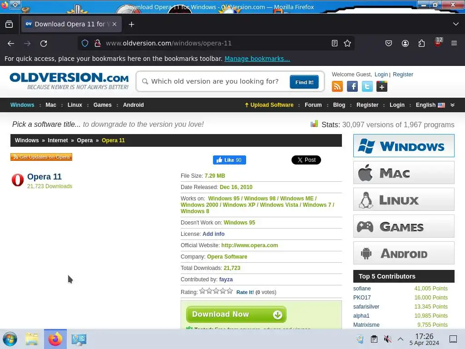Go back to previous page

coord(11,43)
